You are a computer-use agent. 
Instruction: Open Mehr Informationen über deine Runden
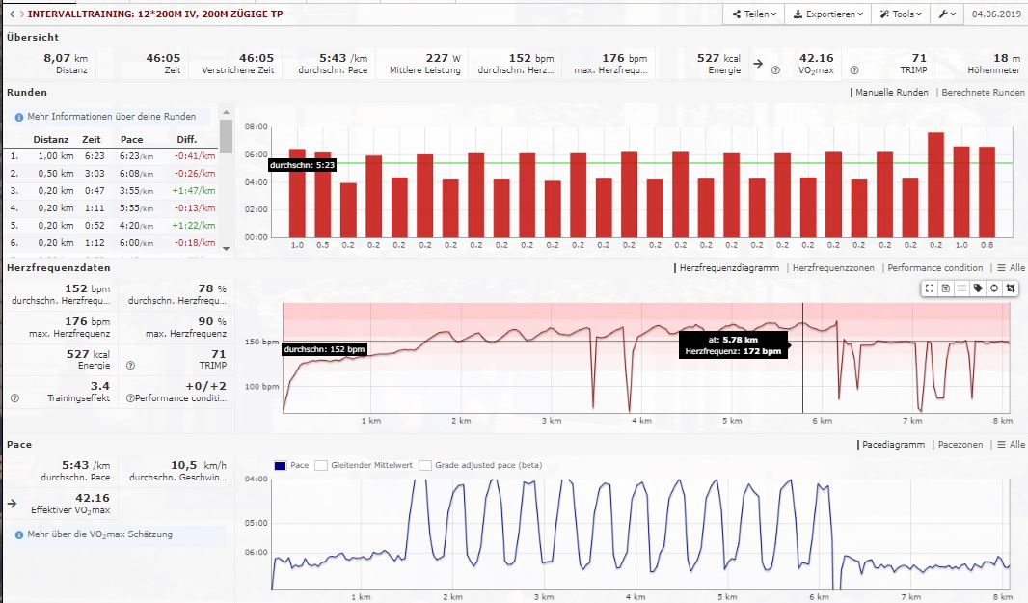tap(111, 116)
